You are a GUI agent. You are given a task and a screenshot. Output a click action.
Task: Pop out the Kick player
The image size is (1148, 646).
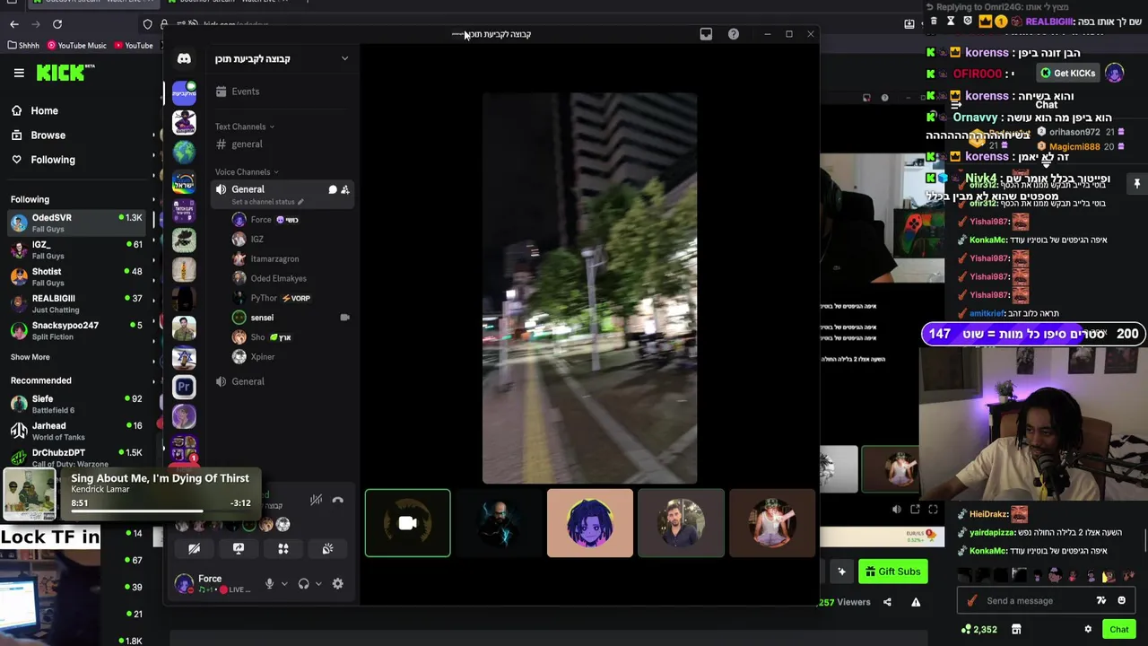(x=915, y=510)
